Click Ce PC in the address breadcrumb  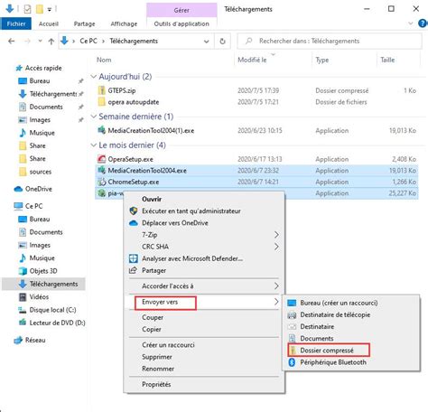click(x=88, y=41)
